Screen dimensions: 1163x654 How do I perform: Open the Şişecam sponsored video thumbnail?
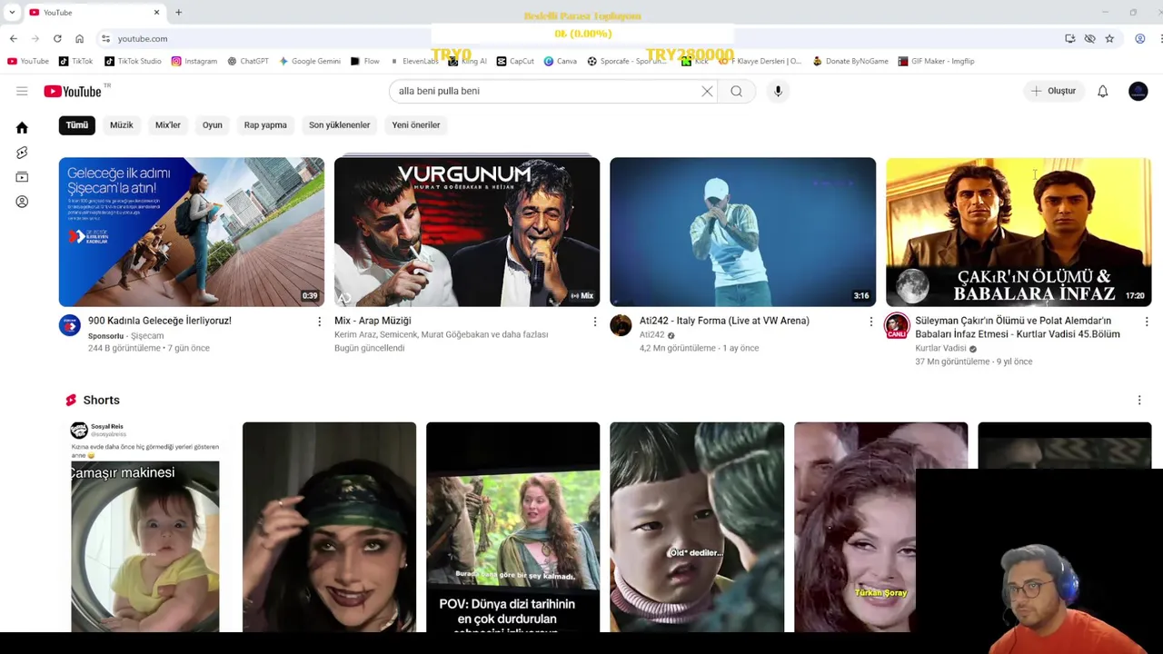[191, 232]
